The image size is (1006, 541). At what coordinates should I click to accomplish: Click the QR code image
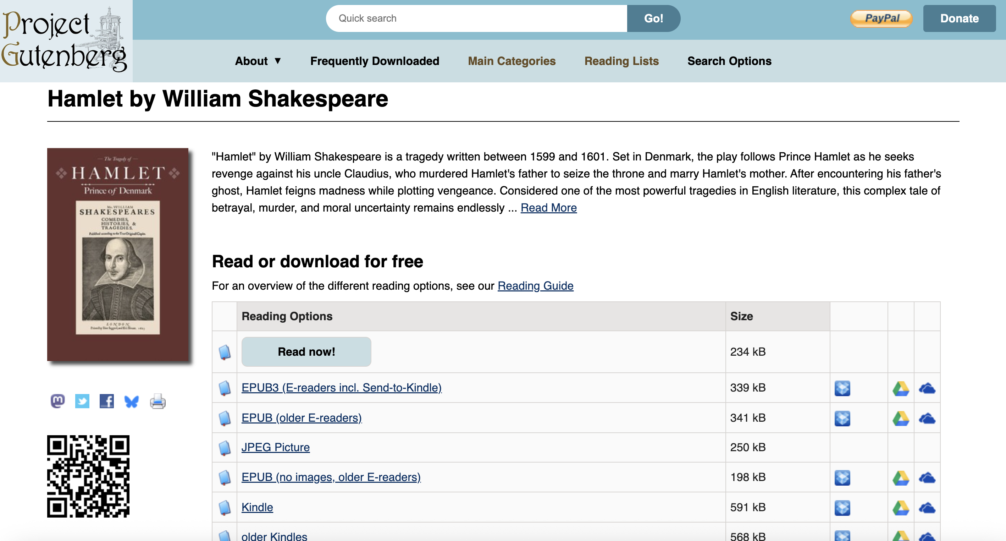click(x=88, y=476)
